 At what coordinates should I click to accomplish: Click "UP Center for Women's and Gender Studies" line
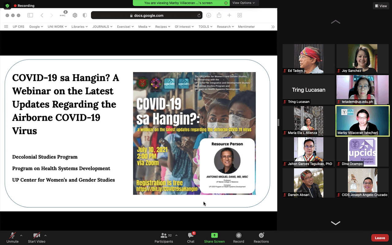[x=63, y=180]
